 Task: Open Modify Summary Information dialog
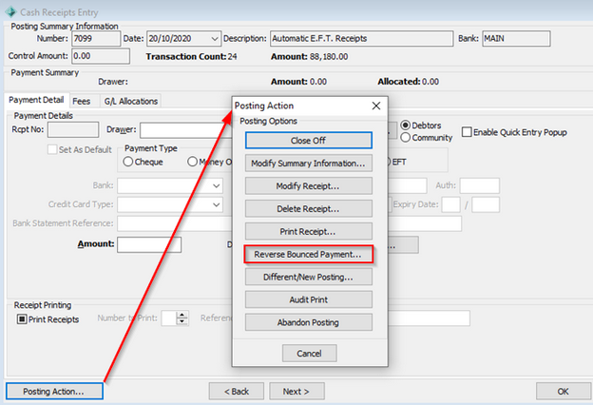pyautogui.click(x=309, y=163)
